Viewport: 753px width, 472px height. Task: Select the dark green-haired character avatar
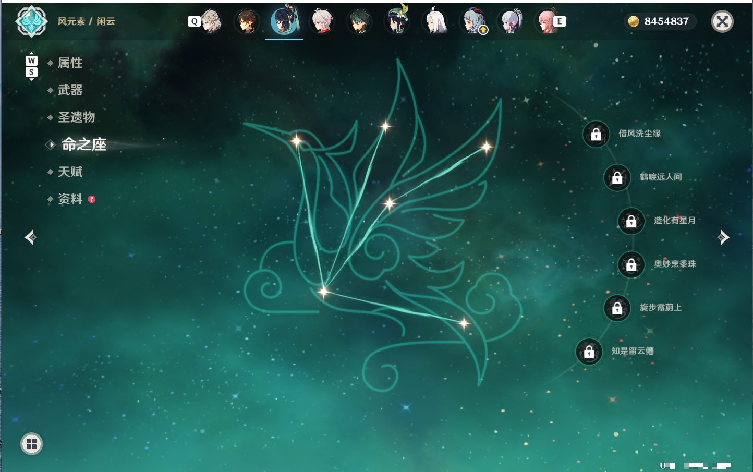(359, 21)
